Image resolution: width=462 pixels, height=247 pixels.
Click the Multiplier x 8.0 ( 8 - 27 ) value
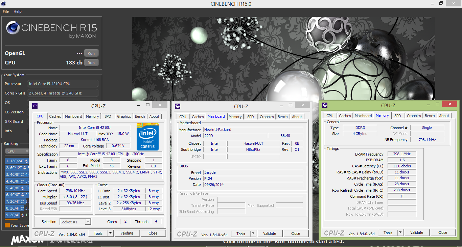pos(75,197)
